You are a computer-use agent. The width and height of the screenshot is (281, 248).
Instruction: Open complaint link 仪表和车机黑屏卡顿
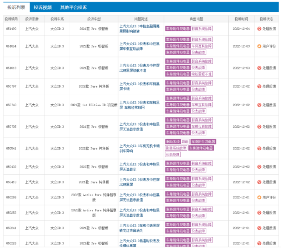point(139,86)
